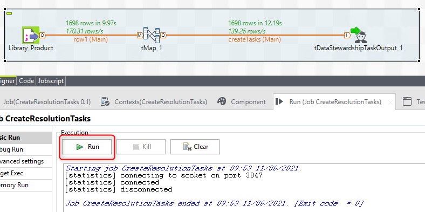Open the Contexts(CreateResolutionTasks) tab
Viewport: 425px width, 212px height.
pos(154,101)
